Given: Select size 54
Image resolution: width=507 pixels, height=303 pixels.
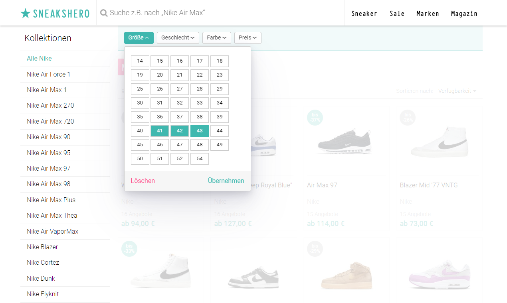Looking at the screenshot, I should tap(200, 159).
